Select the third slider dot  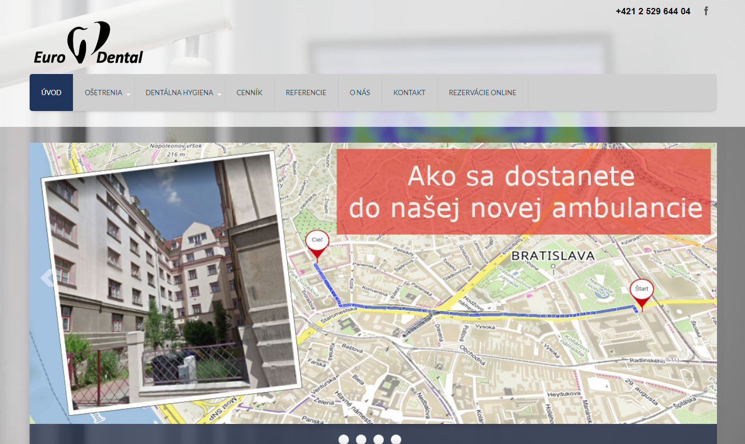(379, 439)
